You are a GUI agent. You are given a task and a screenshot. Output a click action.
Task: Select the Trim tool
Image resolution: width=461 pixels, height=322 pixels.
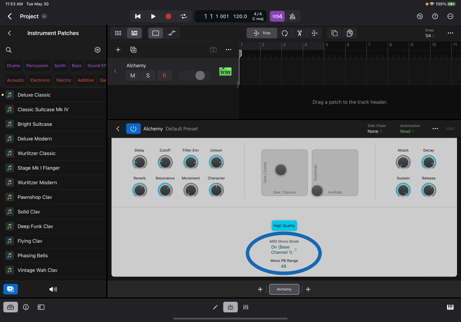(x=262, y=33)
